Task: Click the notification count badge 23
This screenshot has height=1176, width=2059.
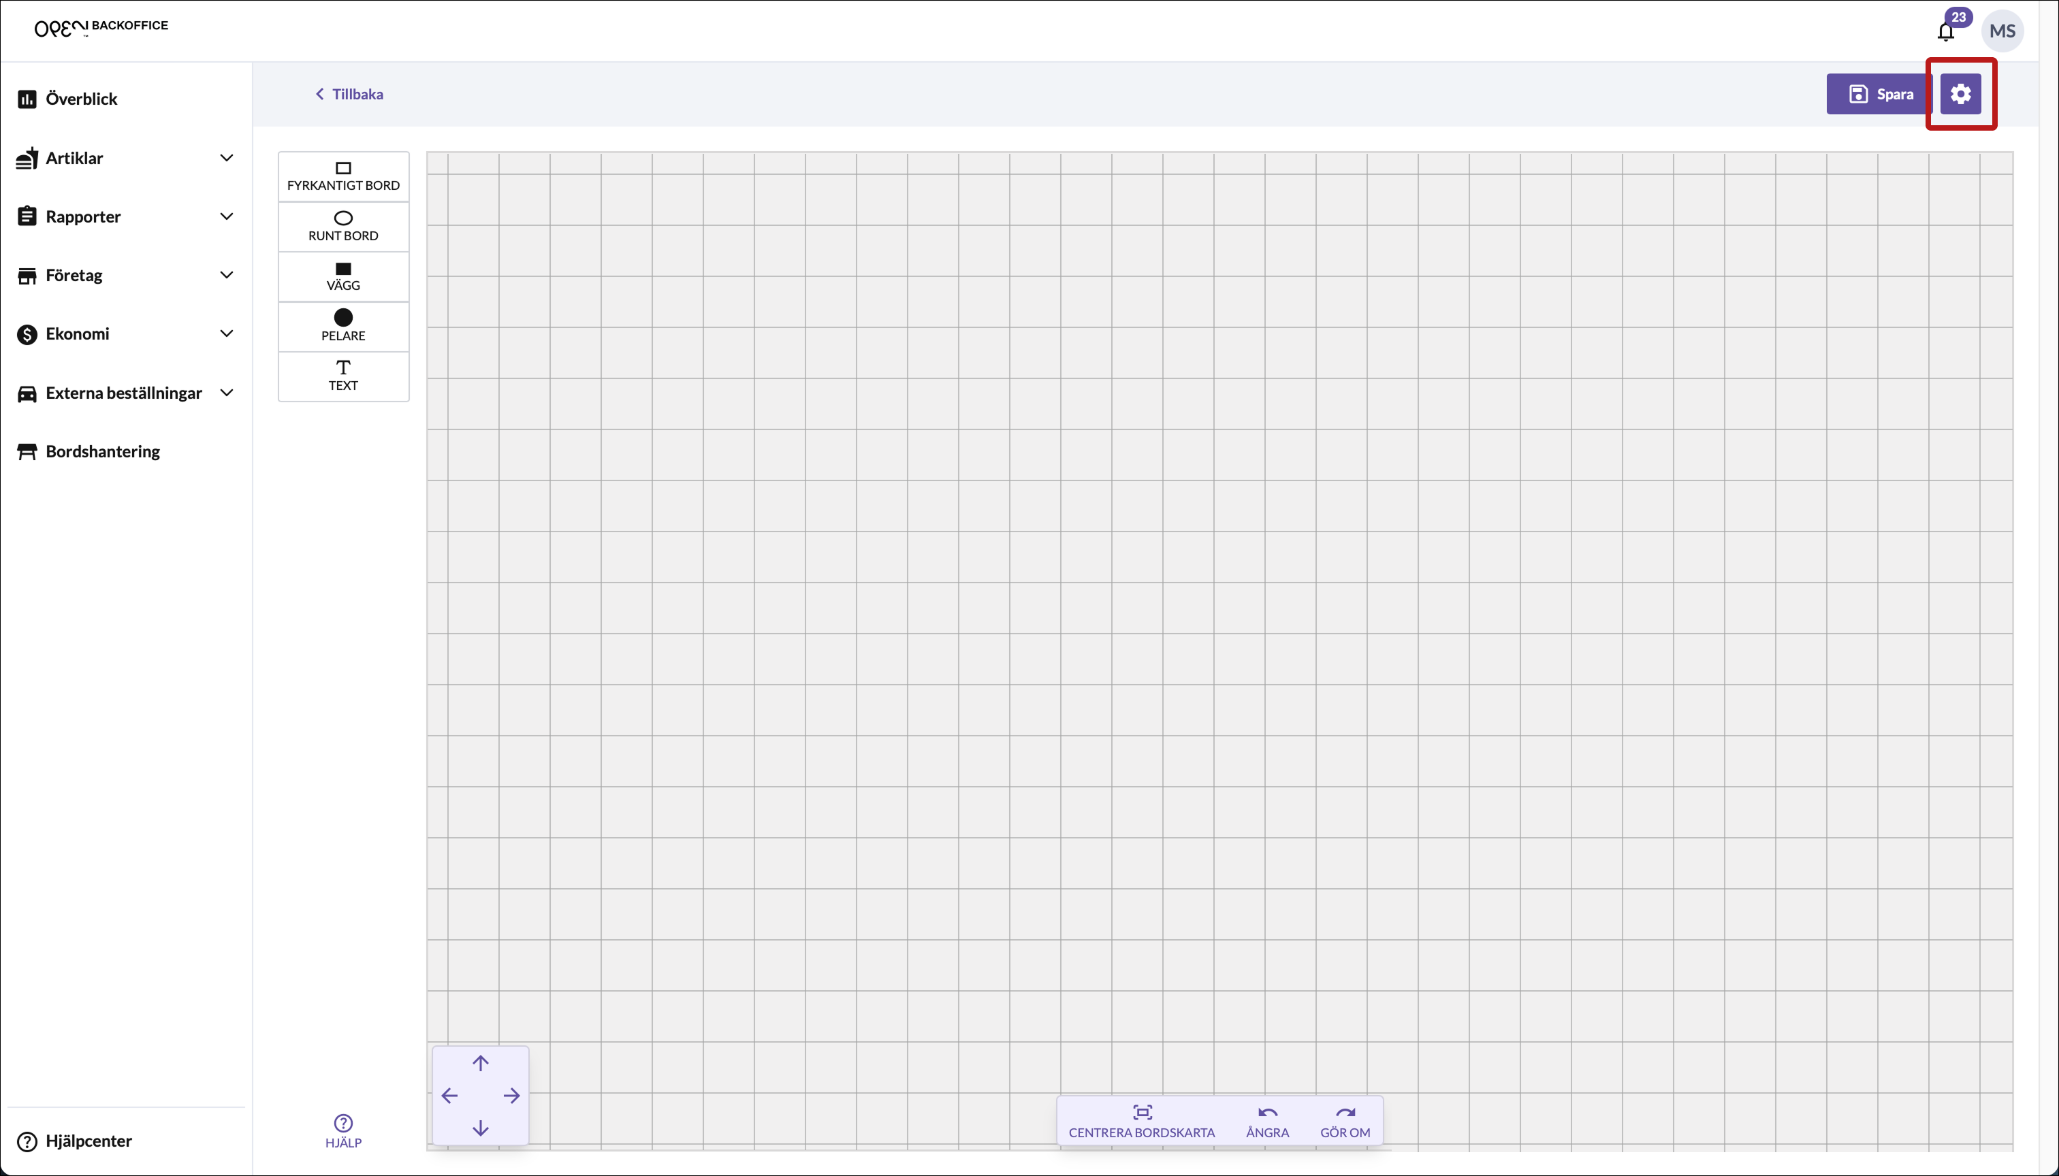Action: (1959, 17)
